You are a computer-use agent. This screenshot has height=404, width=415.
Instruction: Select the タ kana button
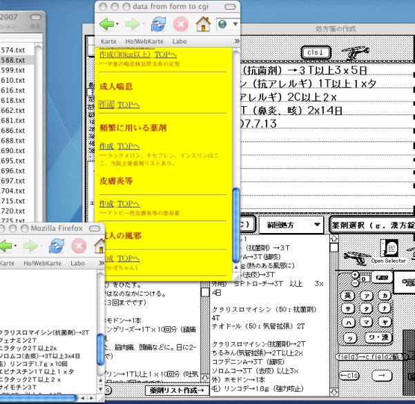coord(367,309)
